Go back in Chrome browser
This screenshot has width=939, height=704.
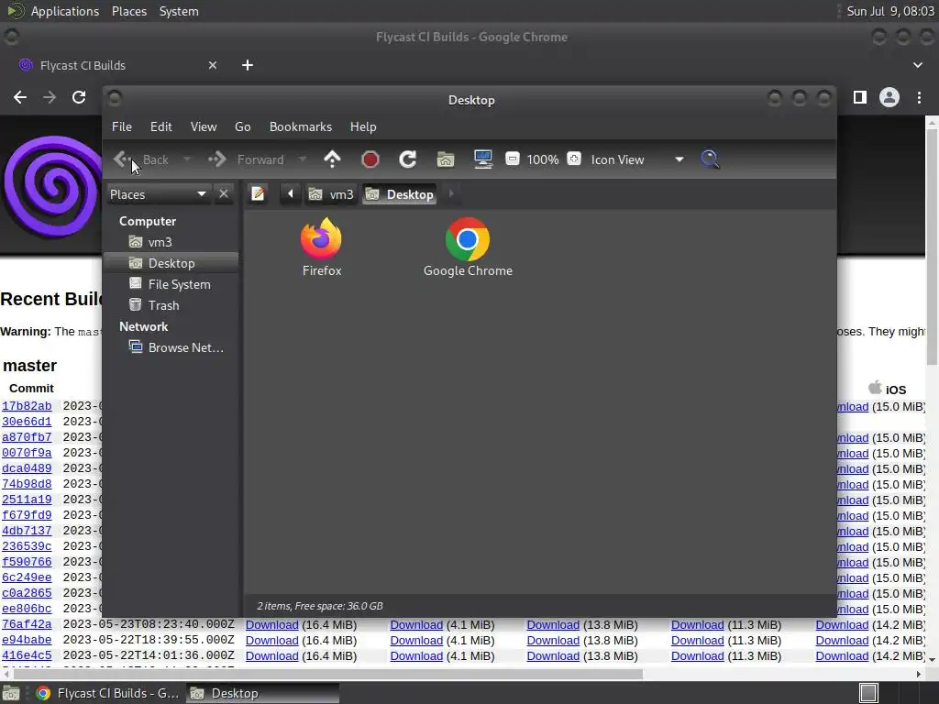tap(20, 97)
